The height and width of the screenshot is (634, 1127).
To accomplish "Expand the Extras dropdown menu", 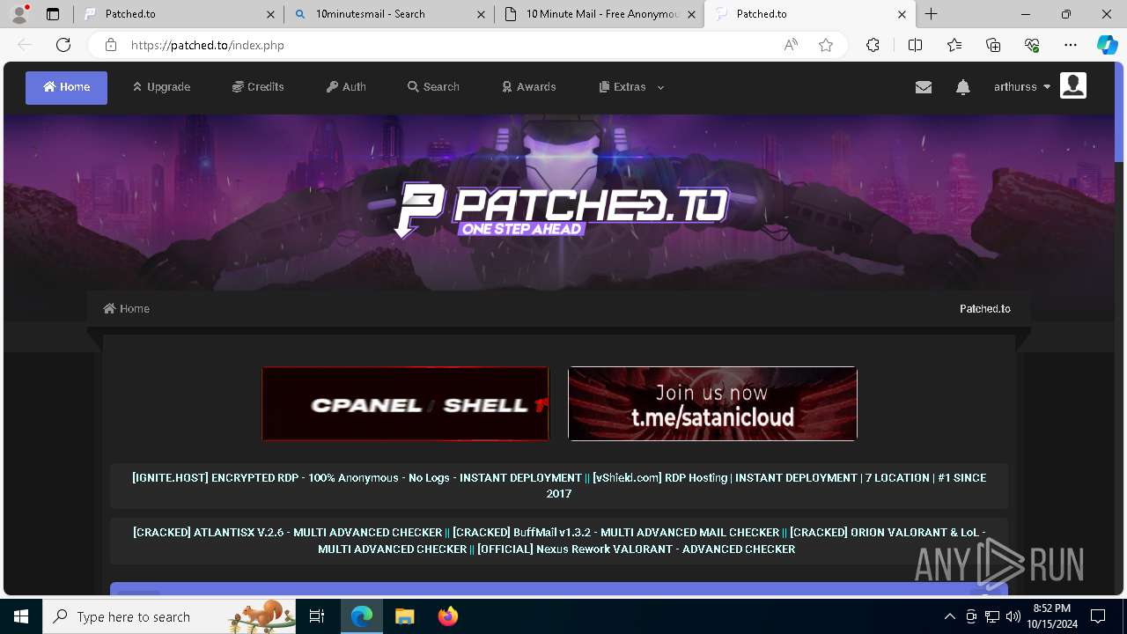I will 631,87.
